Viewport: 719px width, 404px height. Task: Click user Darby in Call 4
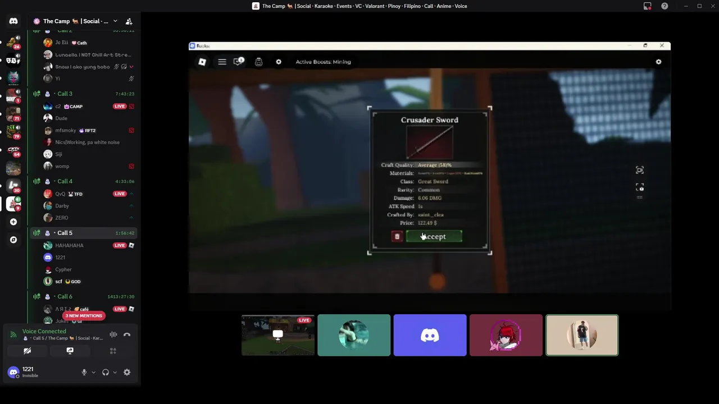pyautogui.click(x=89, y=206)
